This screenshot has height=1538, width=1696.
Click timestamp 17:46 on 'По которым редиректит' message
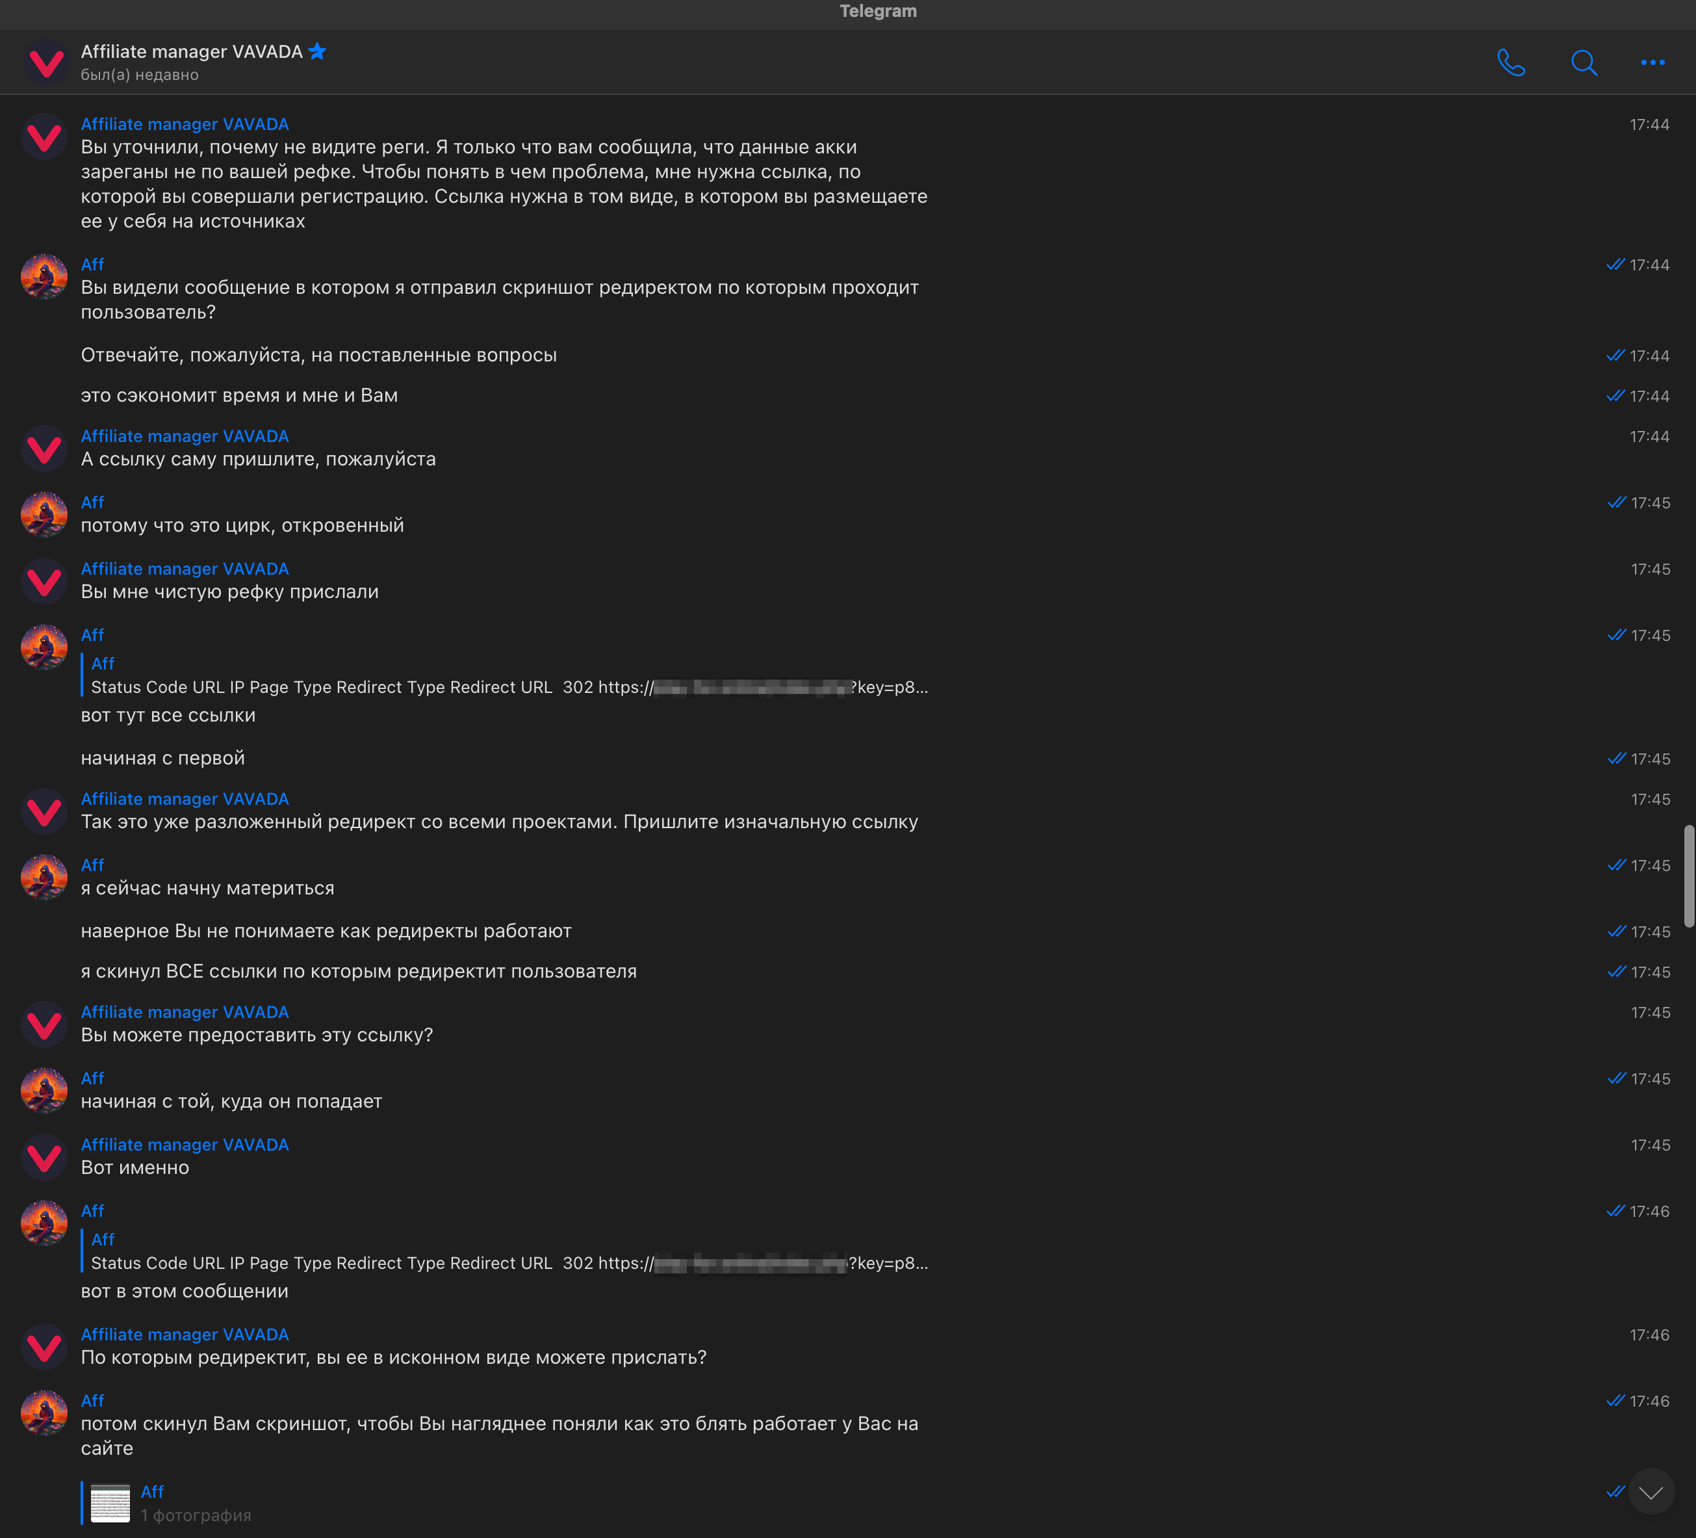tap(1649, 1335)
